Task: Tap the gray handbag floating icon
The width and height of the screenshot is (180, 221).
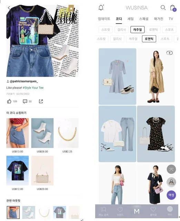Action: click(x=171, y=182)
